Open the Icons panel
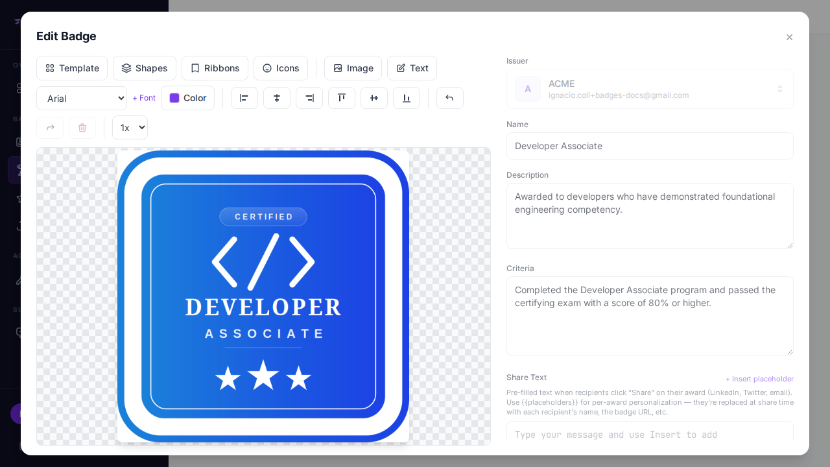 pos(281,67)
